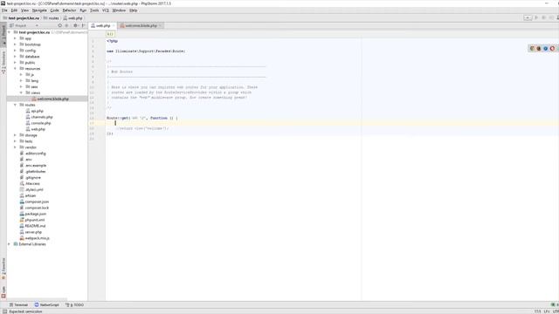This screenshot has height=314, width=559.
Task: Open the Refactor menu
Action: click(69, 10)
